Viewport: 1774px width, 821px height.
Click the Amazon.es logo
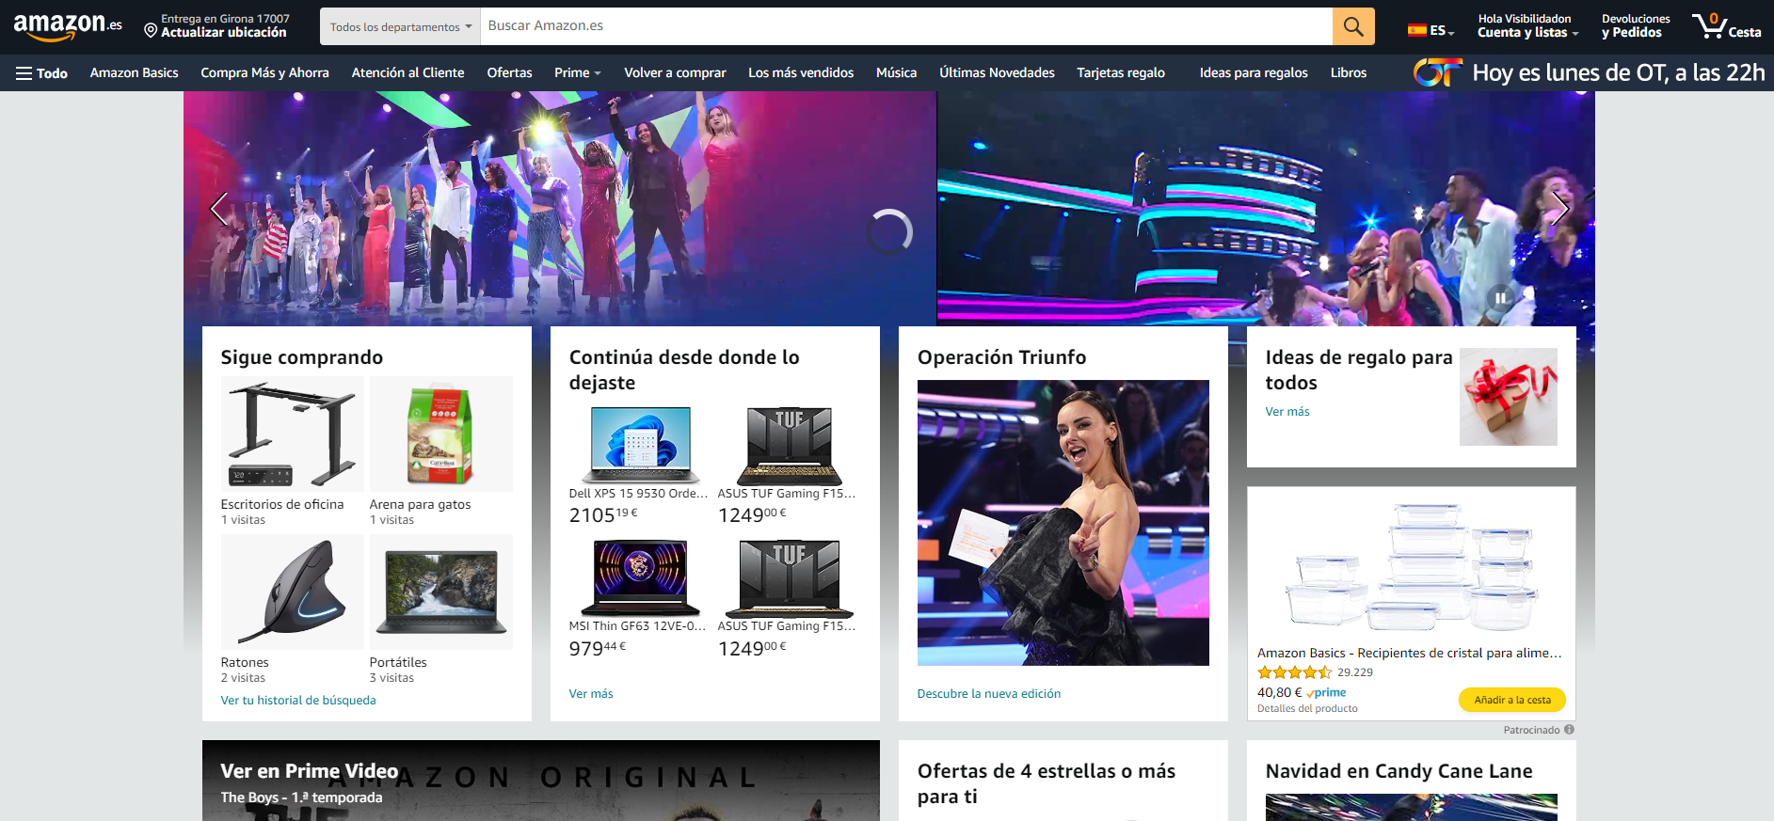67,26
